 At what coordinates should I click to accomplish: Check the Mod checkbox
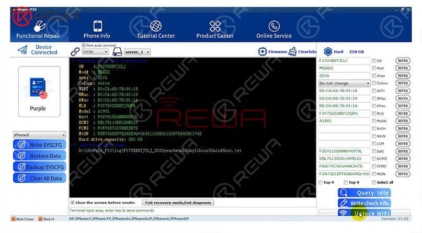click(374, 68)
